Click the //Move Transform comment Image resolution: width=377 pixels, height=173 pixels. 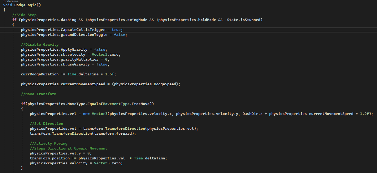coord(39,94)
